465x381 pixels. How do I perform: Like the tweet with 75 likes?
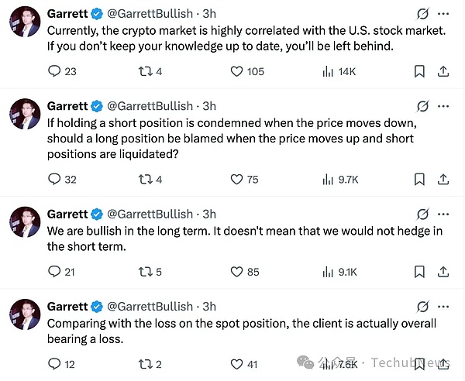[238, 179]
